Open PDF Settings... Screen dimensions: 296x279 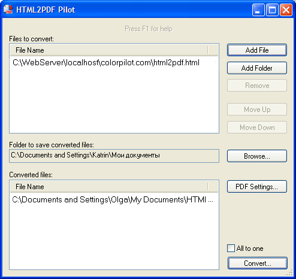[257, 187]
